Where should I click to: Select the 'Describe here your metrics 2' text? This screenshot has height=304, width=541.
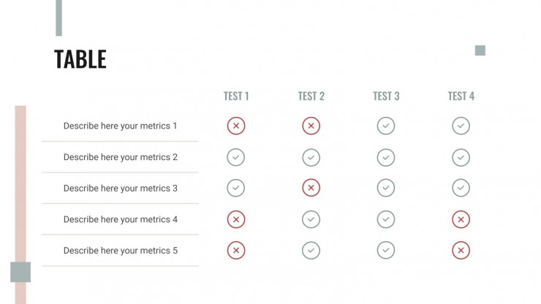(x=121, y=157)
